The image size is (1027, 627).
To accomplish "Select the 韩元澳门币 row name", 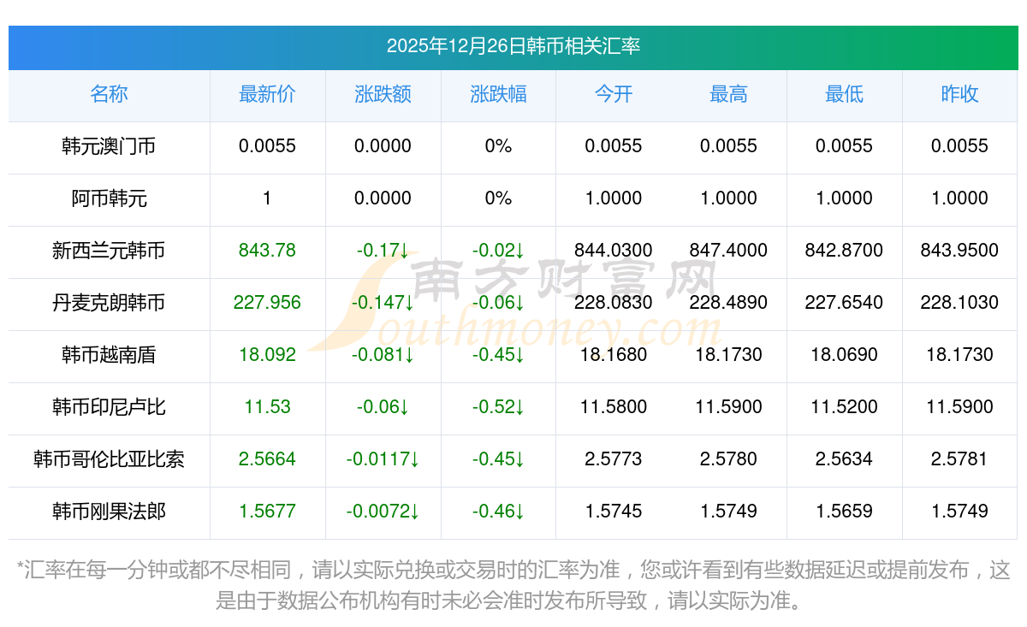I will pyautogui.click(x=109, y=146).
